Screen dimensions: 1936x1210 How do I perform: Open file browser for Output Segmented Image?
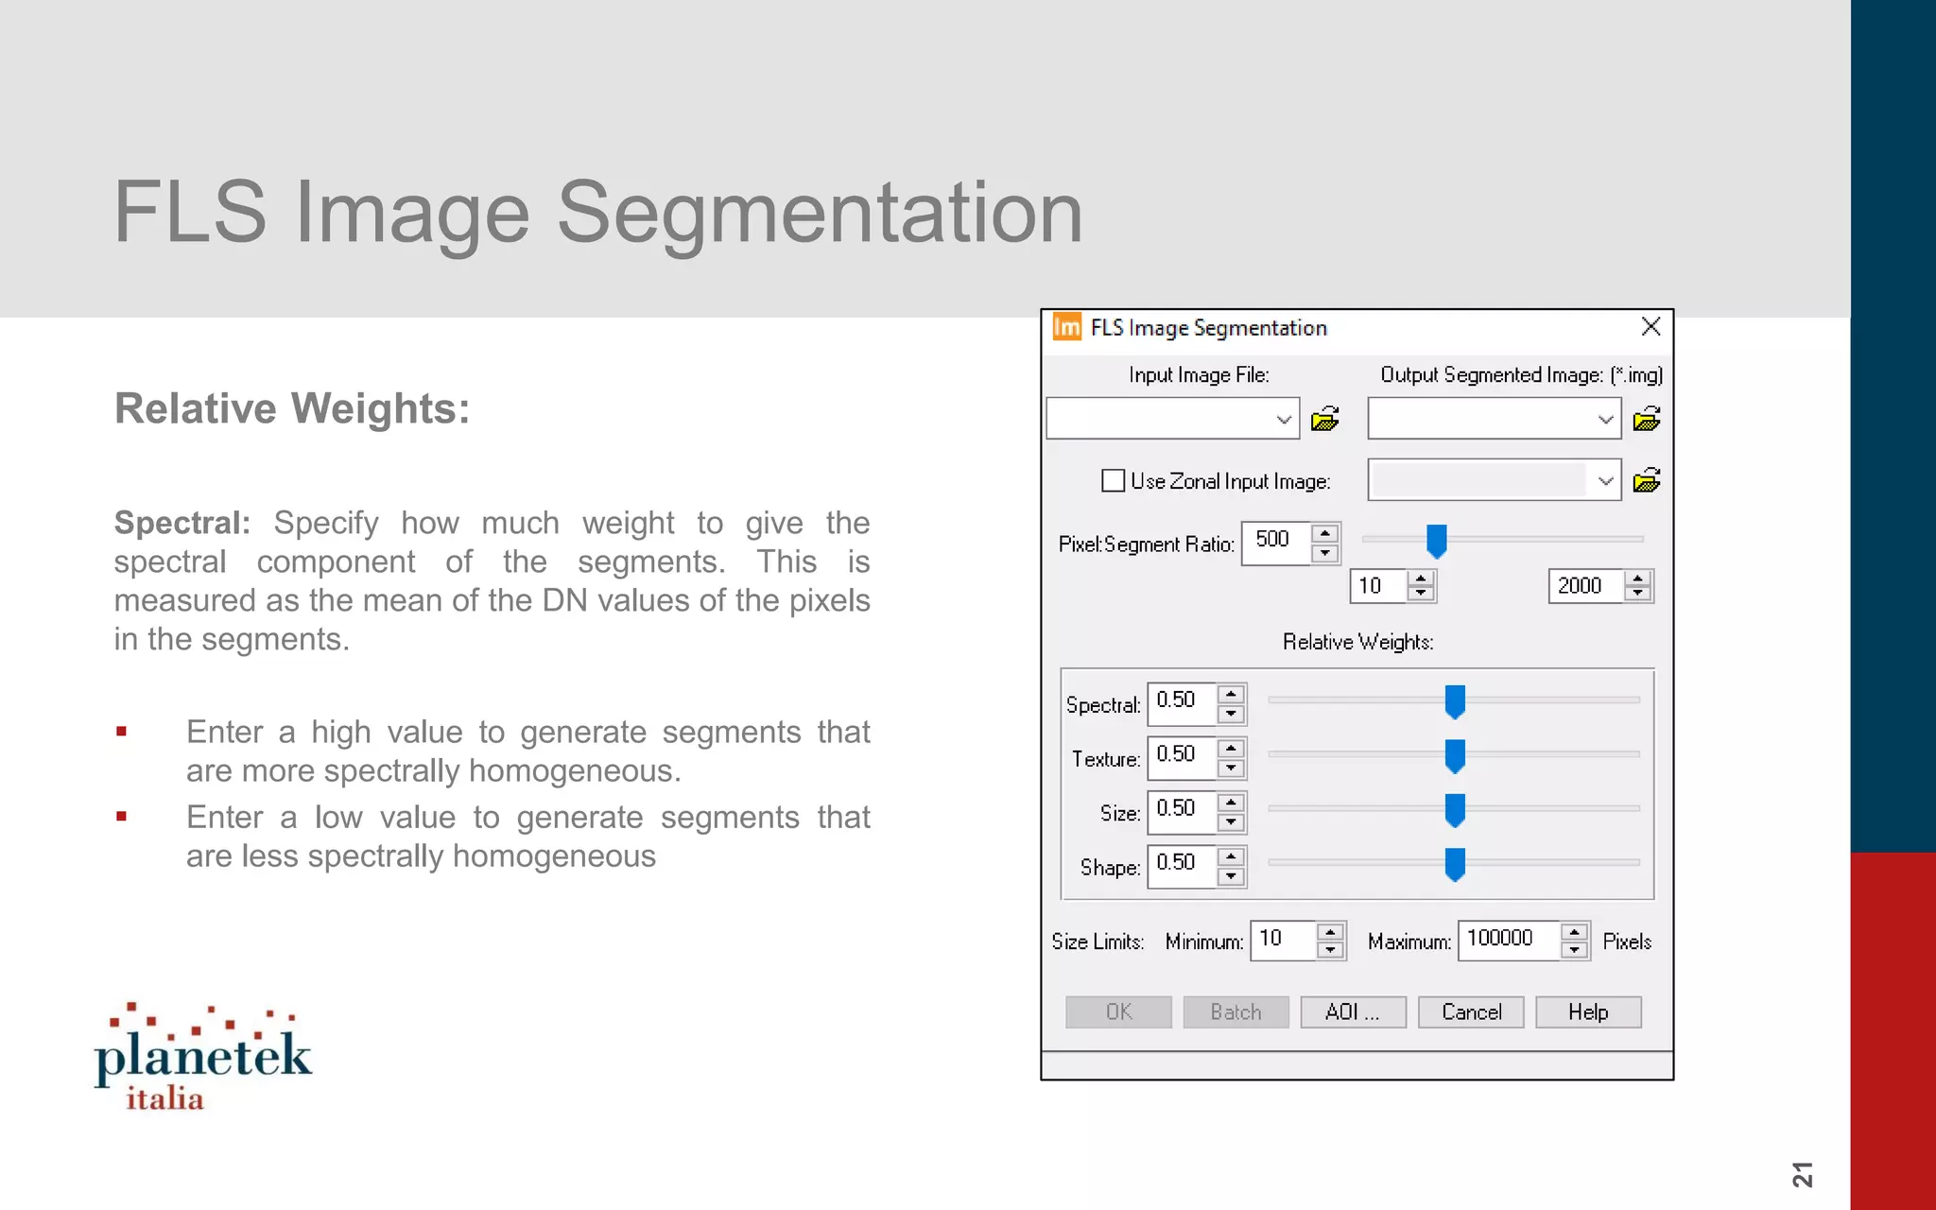tap(1646, 419)
